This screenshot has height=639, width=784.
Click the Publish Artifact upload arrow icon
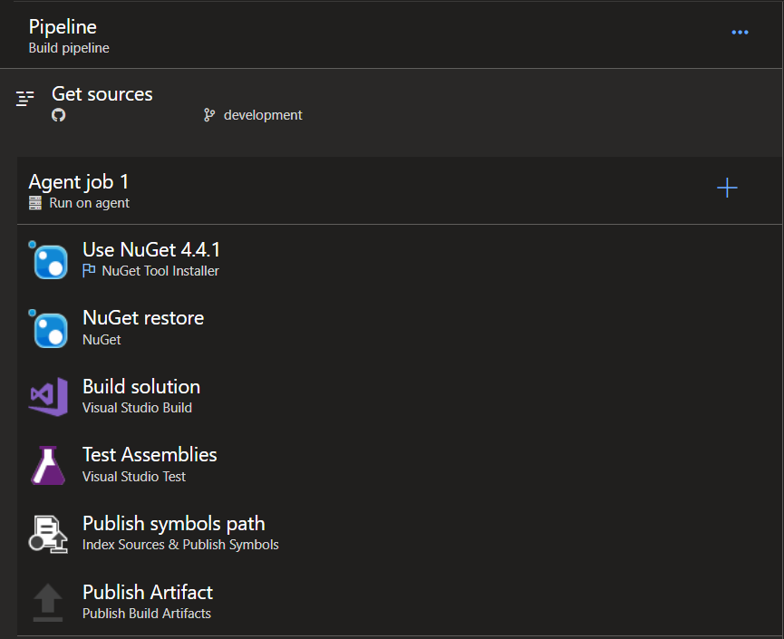point(48,603)
